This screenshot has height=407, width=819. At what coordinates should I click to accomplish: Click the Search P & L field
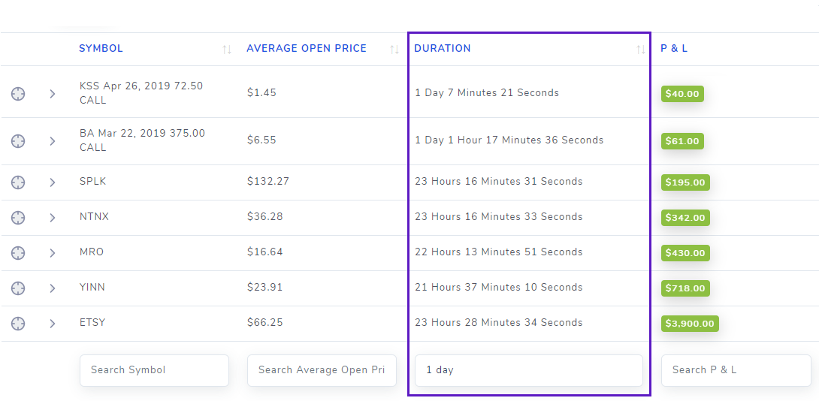(x=736, y=370)
